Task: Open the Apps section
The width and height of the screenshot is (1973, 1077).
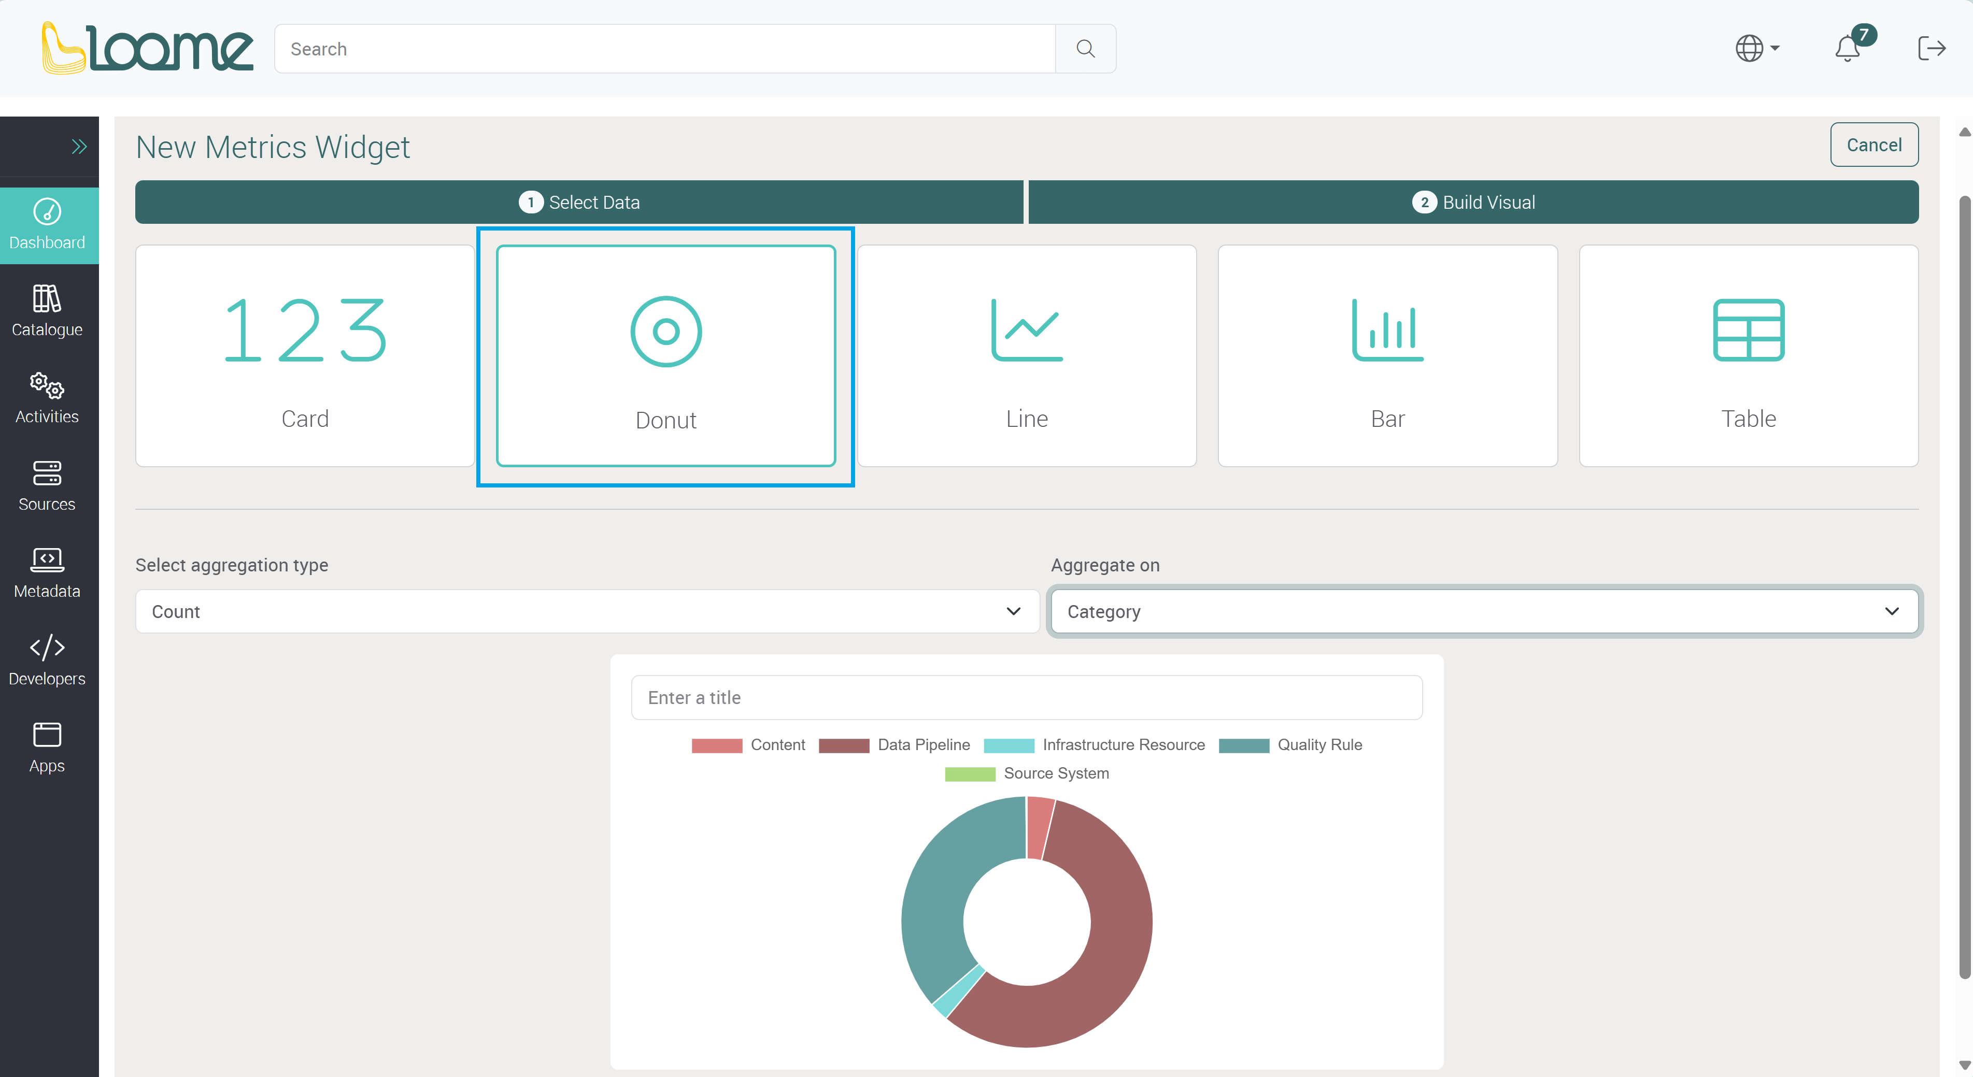Action: click(x=47, y=746)
